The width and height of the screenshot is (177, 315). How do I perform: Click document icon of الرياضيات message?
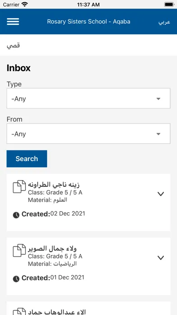pos(19,250)
